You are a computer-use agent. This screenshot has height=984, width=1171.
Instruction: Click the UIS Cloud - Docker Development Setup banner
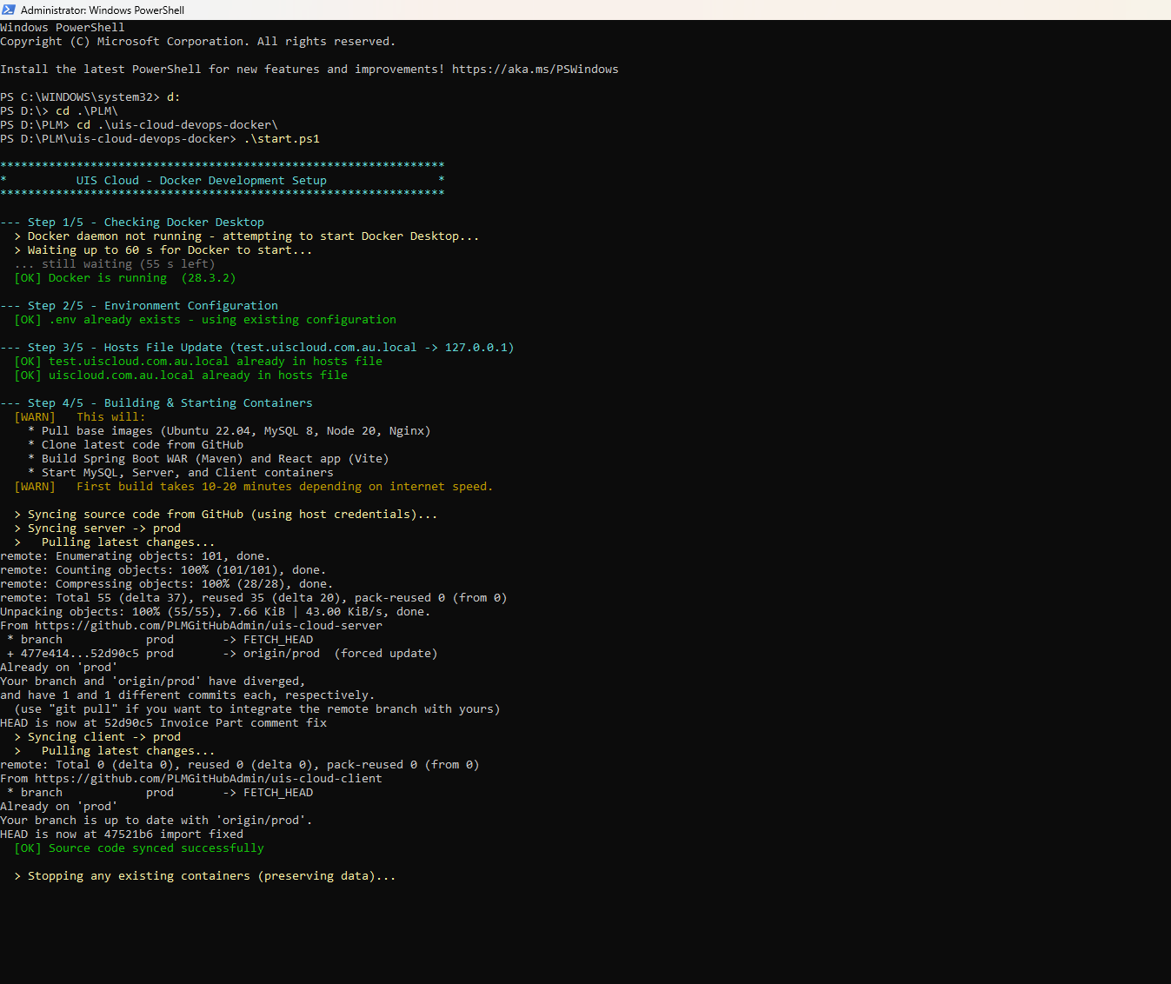click(x=202, y=181)
